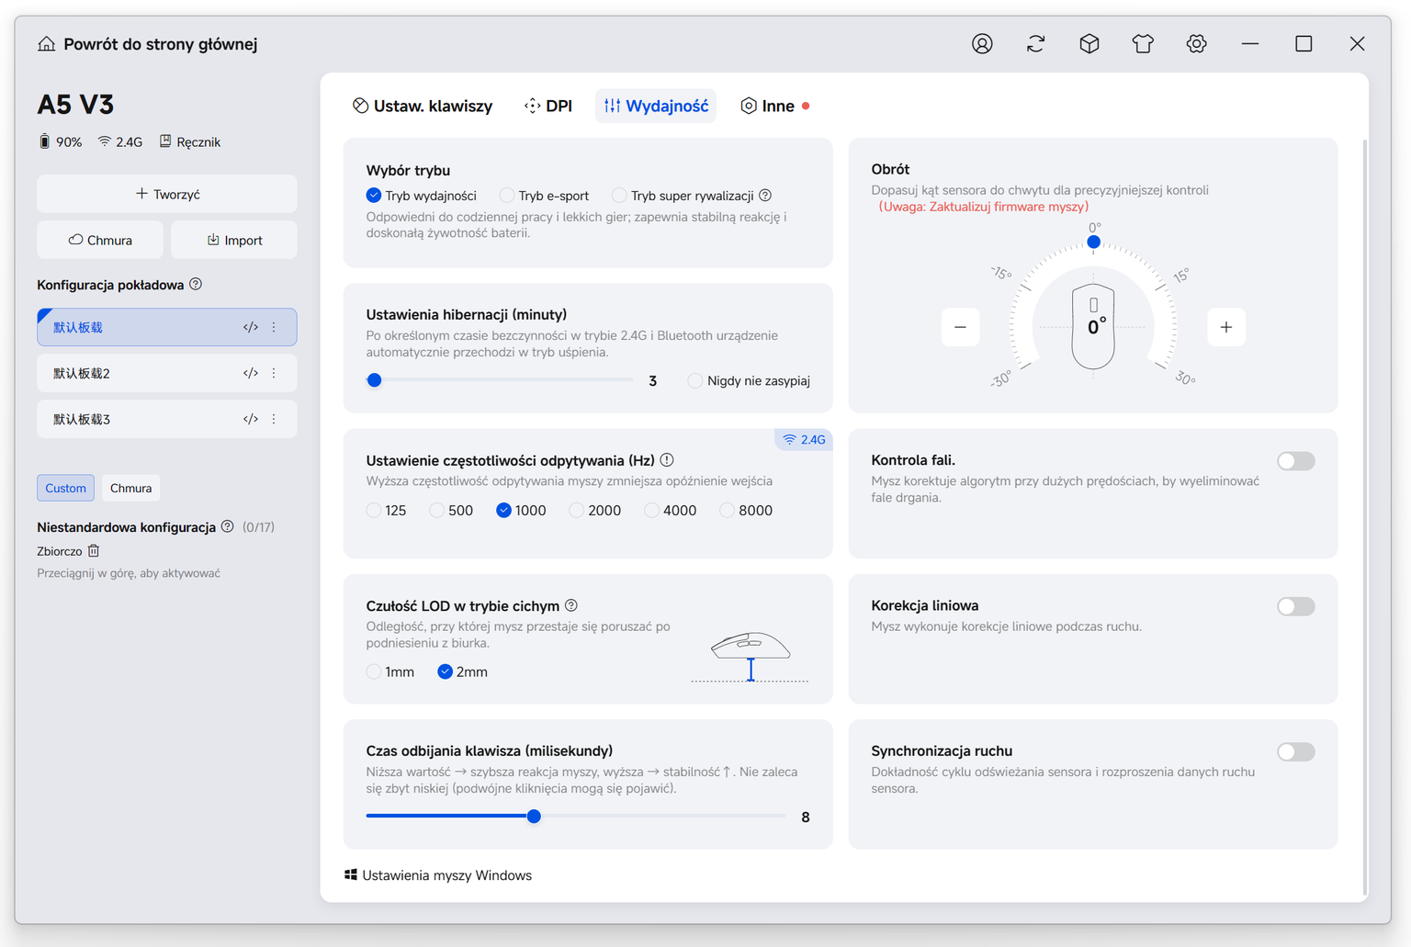This screenshot has height=947, width=1411.
Task: Open more options menu for 默认板载3
Action: (274, 419)
